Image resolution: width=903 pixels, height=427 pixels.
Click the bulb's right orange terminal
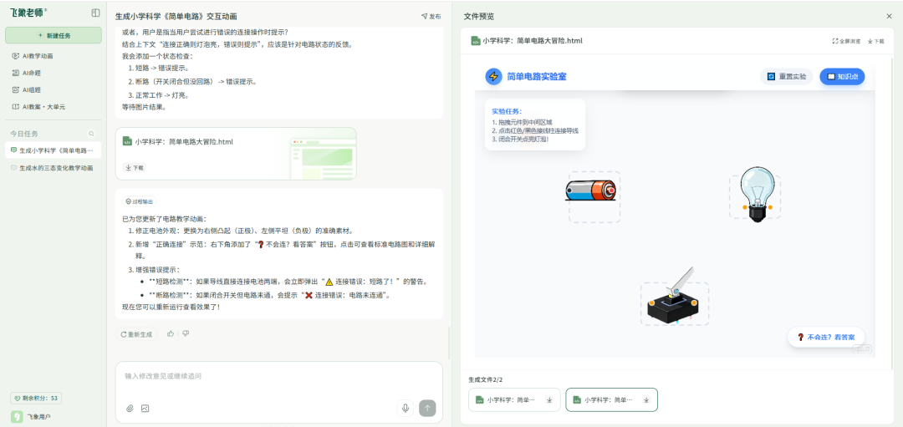click(769, 206)
